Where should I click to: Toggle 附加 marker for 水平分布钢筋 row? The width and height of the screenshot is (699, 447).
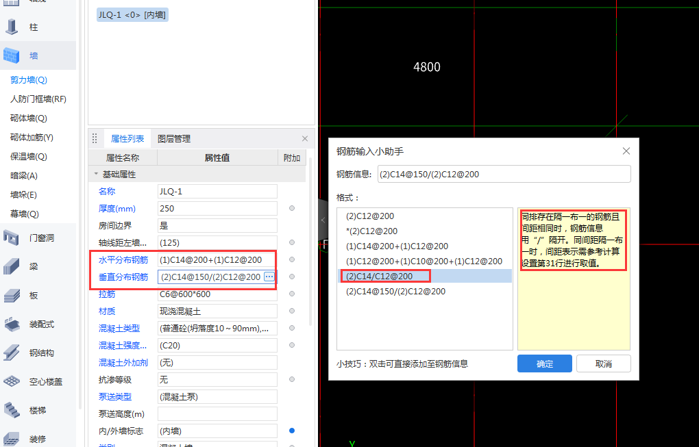click(292, 259)
